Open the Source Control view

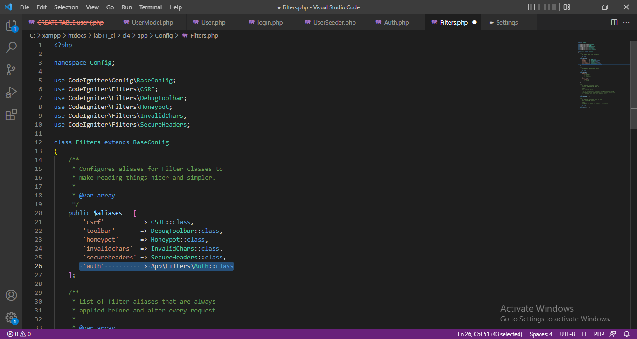pyautogui.click(x=11, y=69)
